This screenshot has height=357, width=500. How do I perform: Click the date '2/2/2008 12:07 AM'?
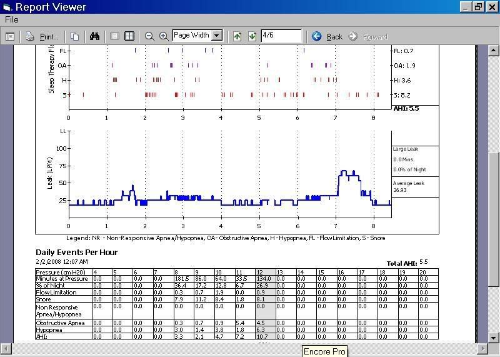point(62,261)
